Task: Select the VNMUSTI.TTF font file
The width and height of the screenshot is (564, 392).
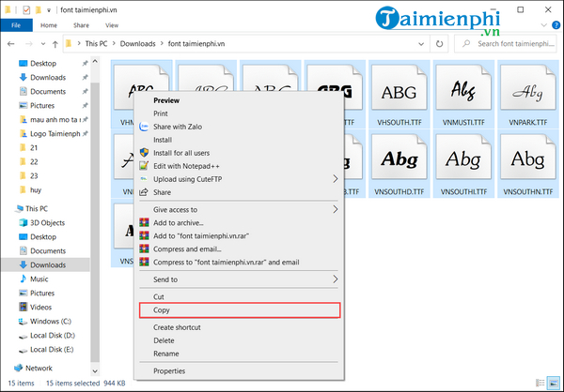Action: (x=463, y=95)
